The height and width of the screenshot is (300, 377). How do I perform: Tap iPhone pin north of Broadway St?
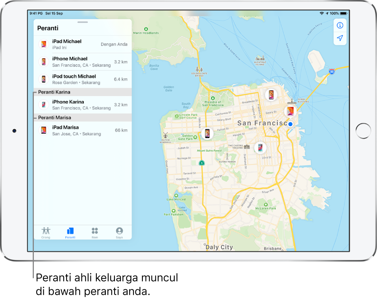tap(271, 95)
